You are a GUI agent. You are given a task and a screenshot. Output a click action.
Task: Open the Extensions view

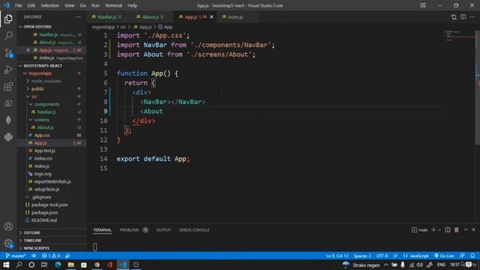8,87
